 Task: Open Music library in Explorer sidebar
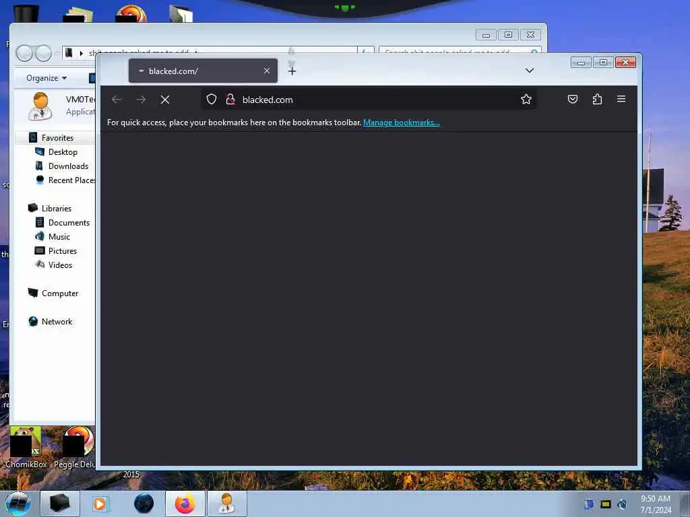coord(59,236)
